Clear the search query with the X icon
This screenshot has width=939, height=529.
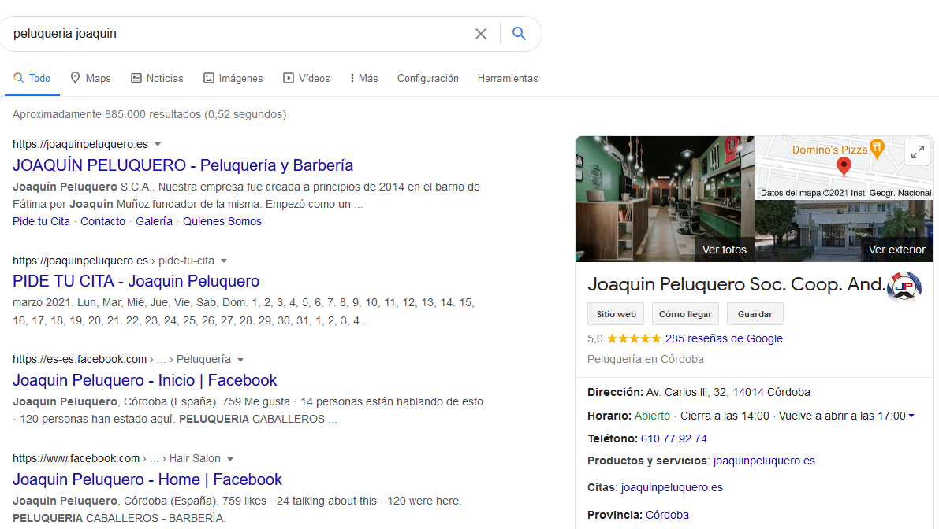[x=481, y=34]
